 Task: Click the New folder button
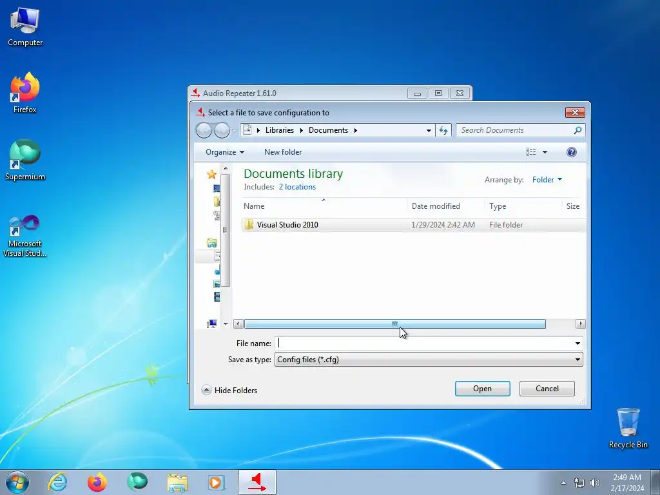[283, 152]
